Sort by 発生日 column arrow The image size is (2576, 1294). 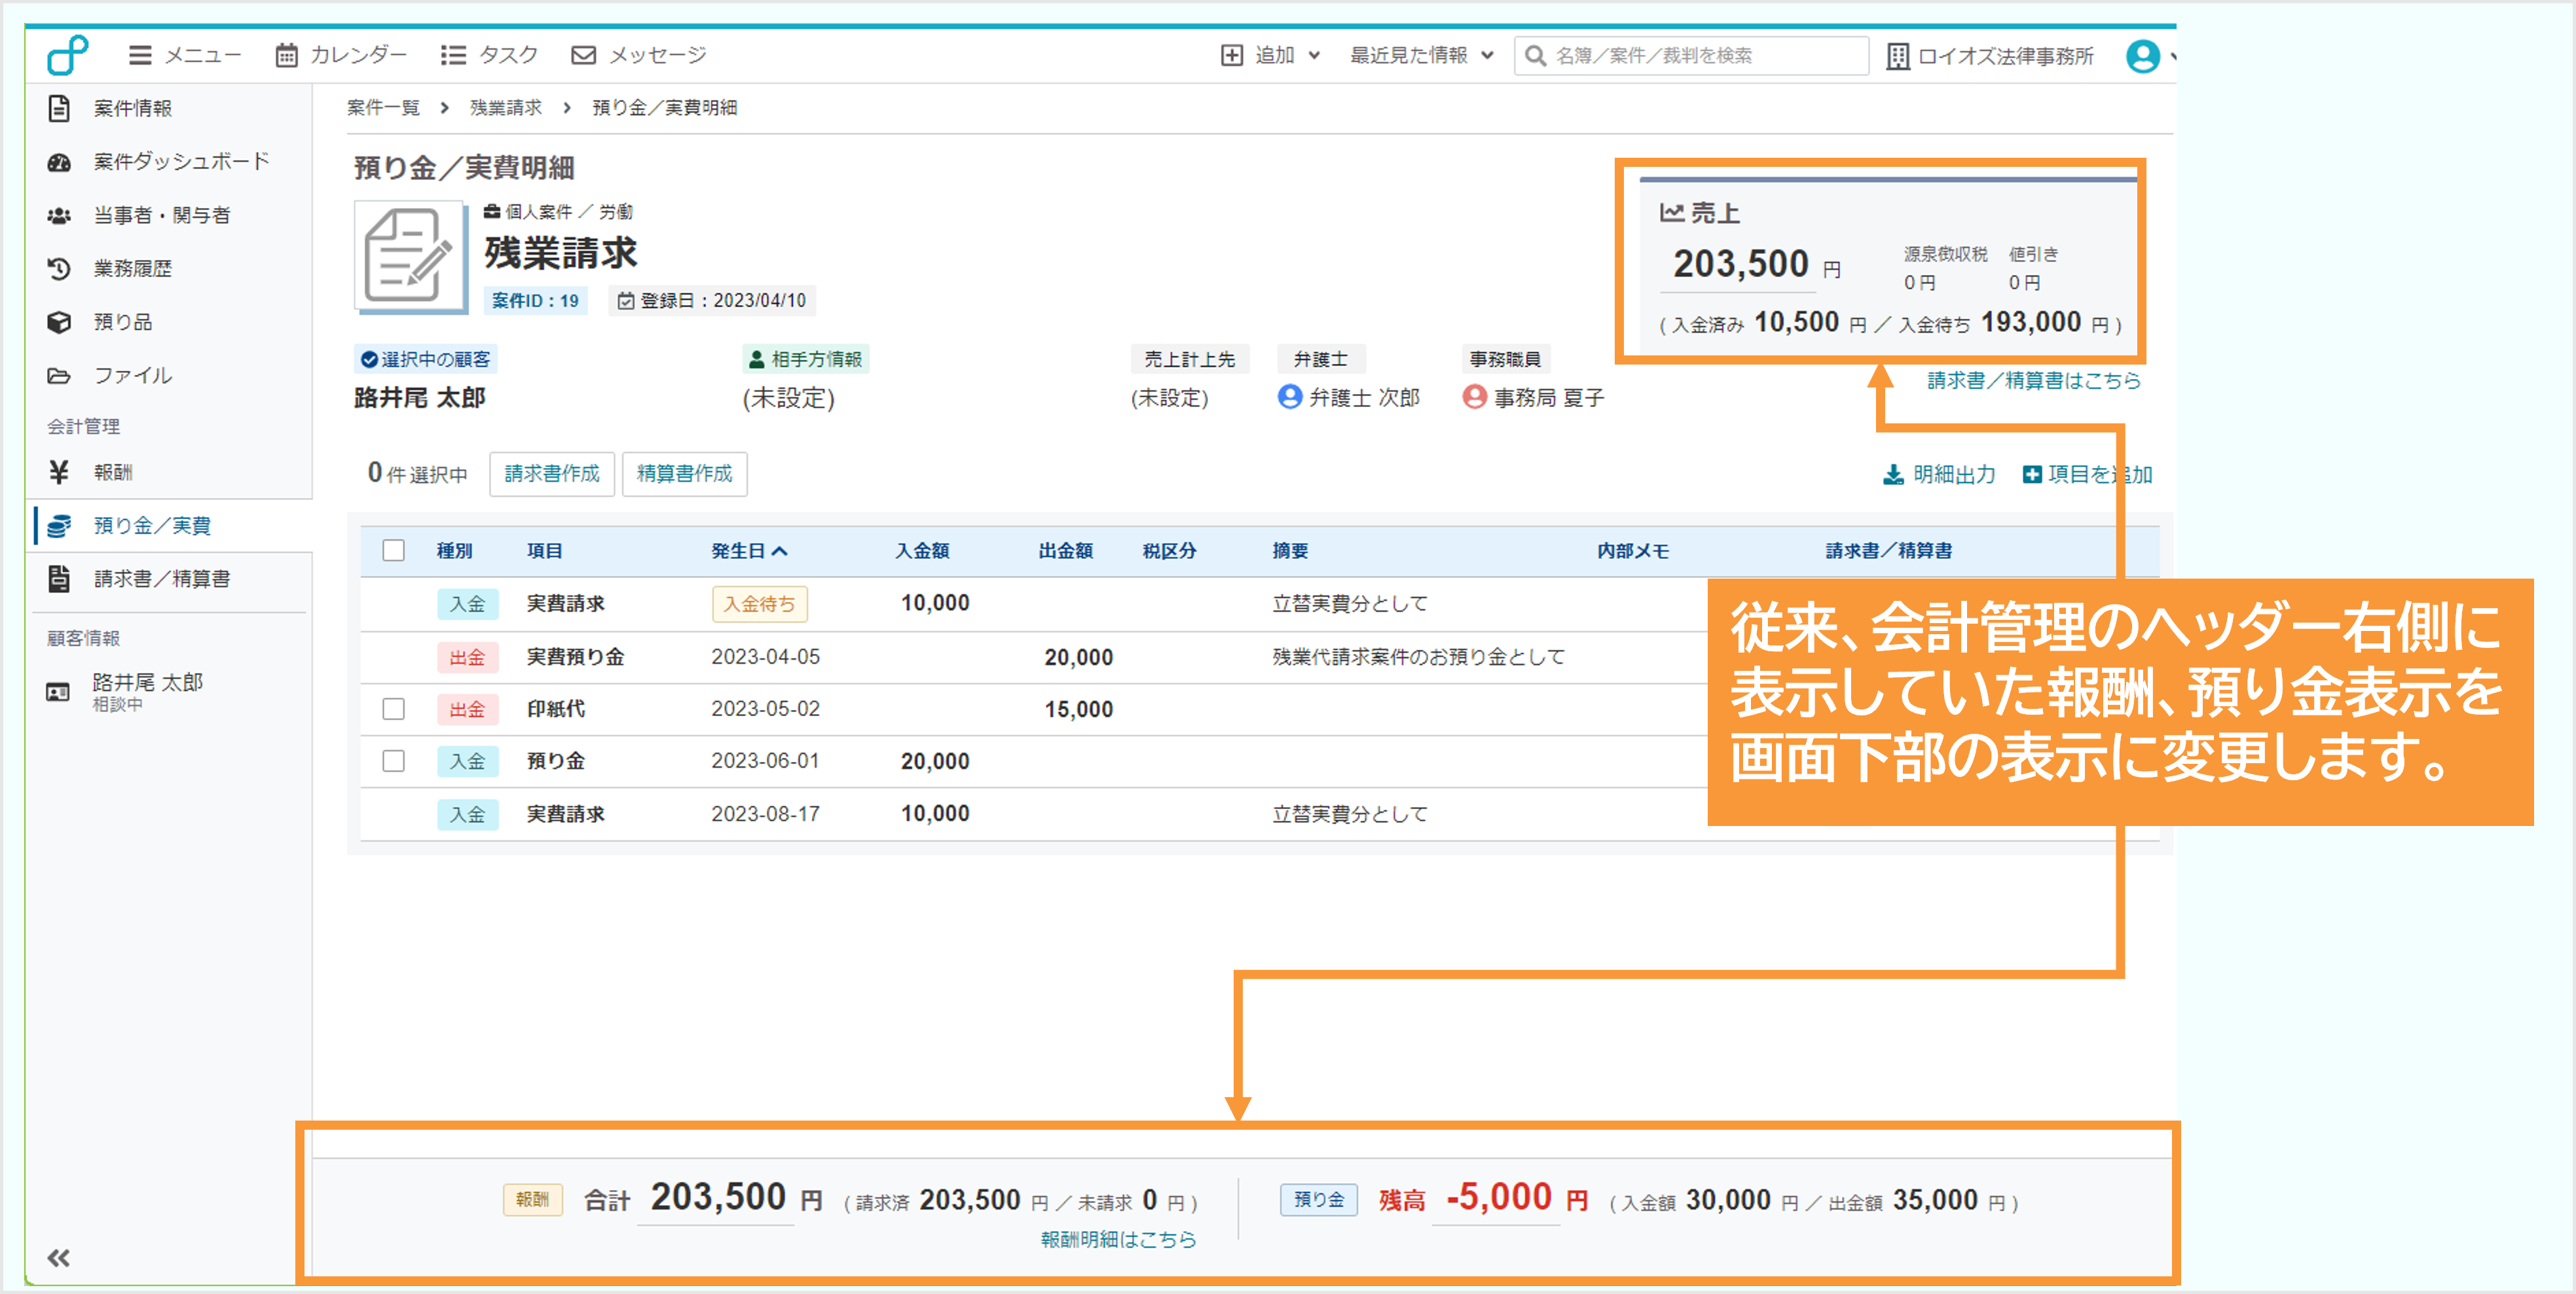point(780,550)
